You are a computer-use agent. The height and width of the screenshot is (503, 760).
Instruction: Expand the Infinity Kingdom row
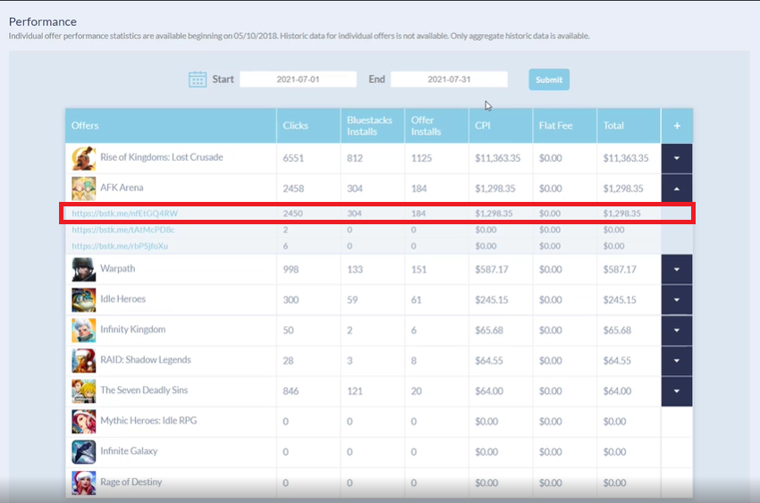point(677,331)
